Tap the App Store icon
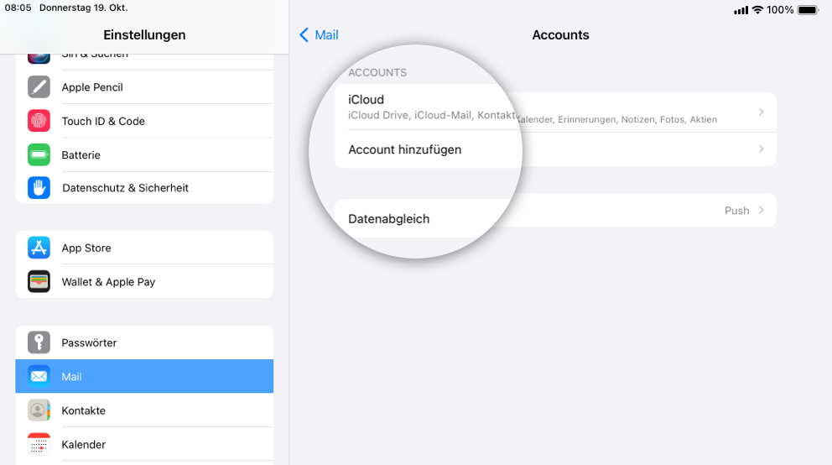This screenshot has width=832, height=465. pos(39,248)
